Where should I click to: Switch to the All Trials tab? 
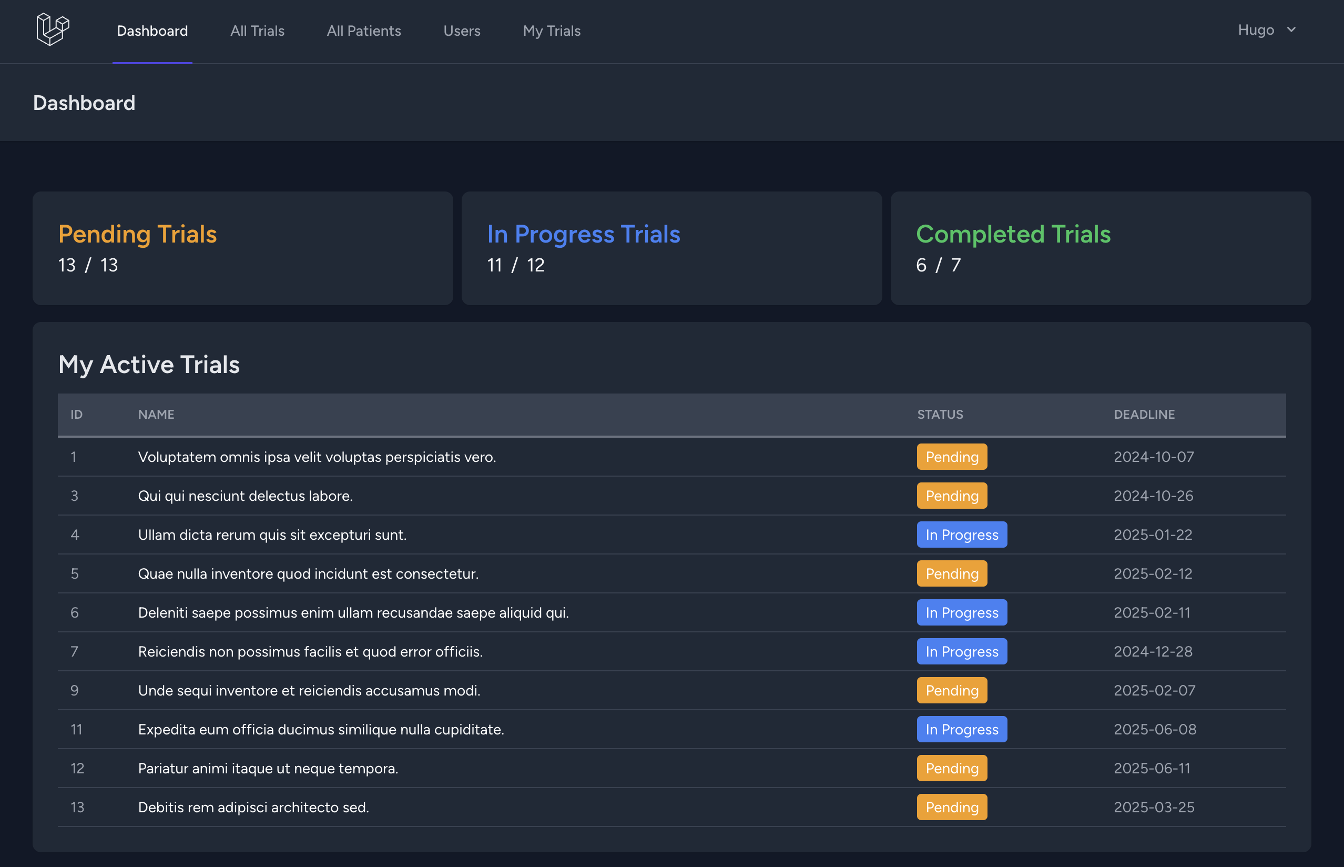[257, 31]
